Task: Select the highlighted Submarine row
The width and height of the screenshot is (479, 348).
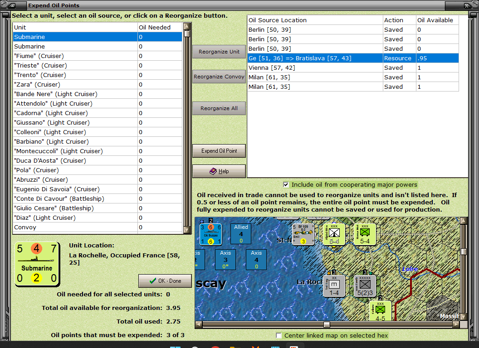Action: (98, 37)
